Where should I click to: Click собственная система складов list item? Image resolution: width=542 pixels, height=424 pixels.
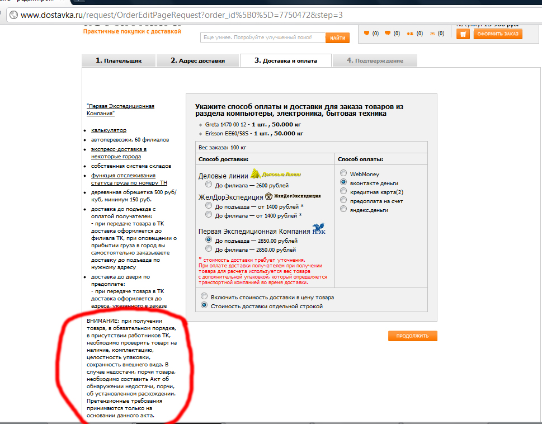[131, 166]
